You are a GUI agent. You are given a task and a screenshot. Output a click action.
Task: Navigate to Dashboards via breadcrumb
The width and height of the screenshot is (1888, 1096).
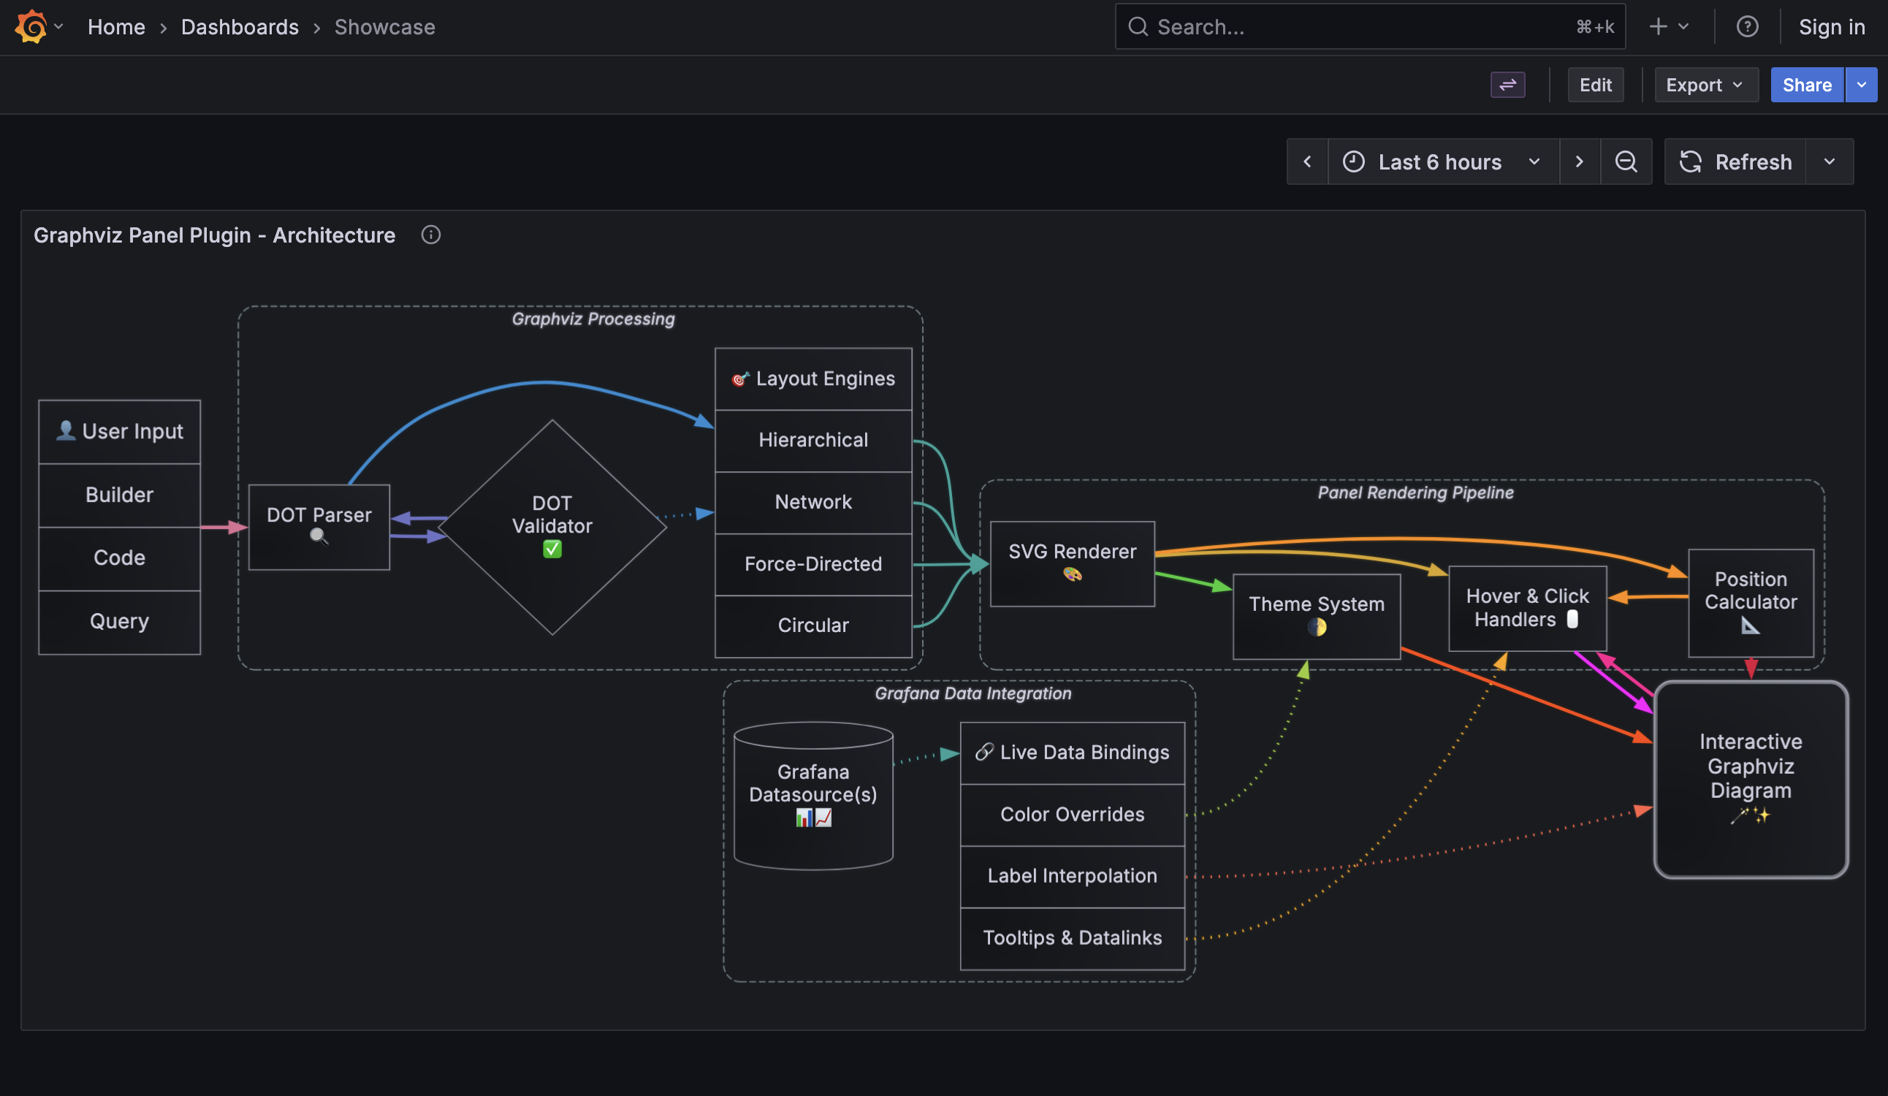(240, 27)
